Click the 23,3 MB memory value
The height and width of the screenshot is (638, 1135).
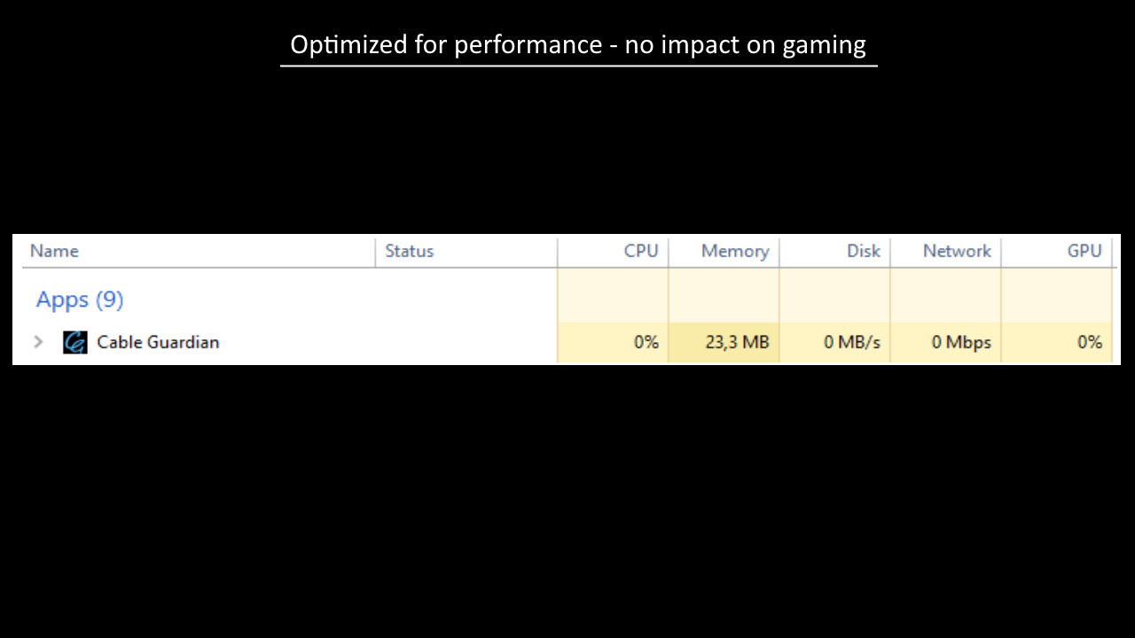coord(739,342)
